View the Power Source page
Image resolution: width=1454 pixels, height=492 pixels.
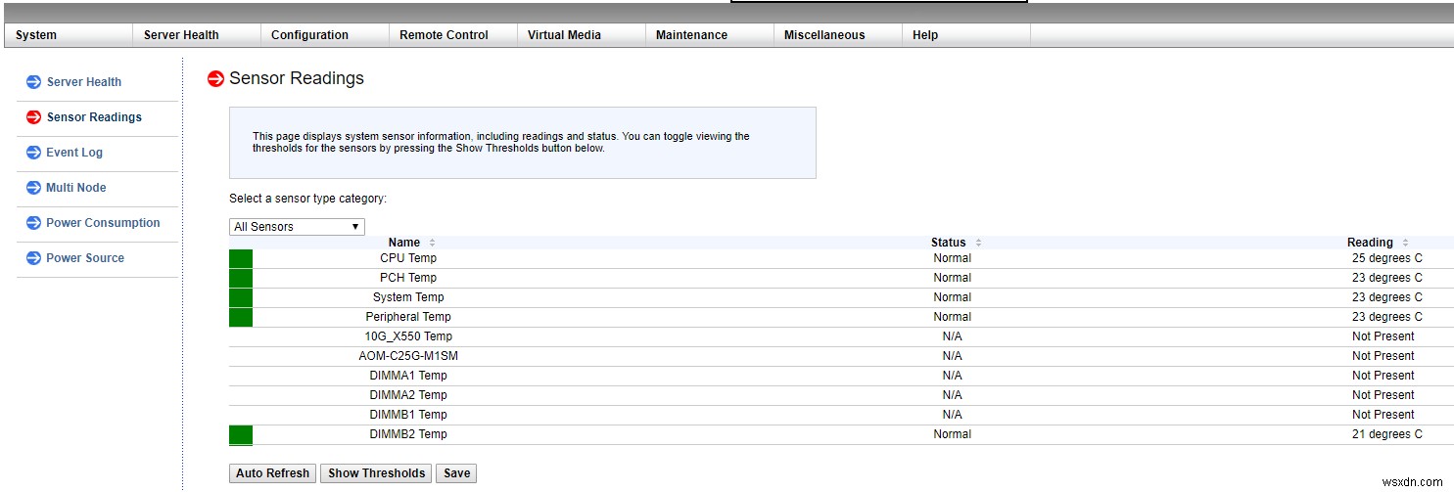(x=85, y=258)
